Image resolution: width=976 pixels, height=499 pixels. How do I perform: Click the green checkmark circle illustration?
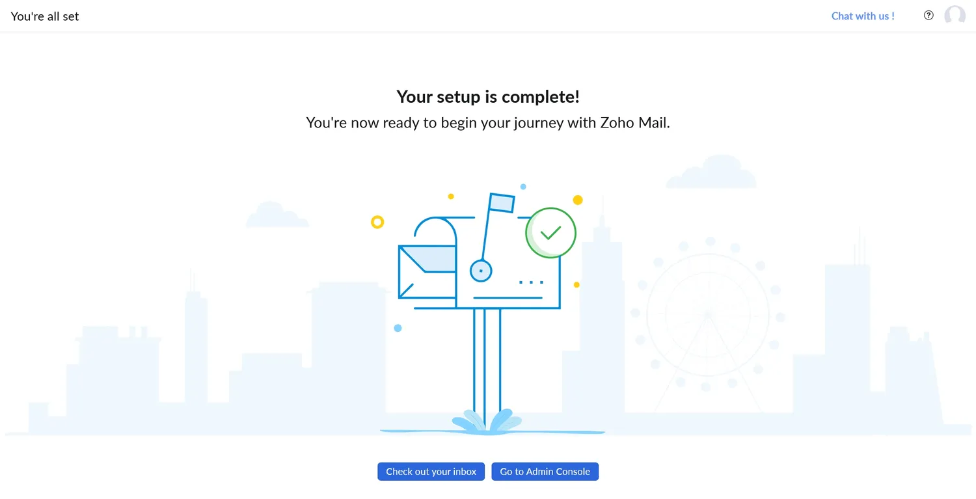pyautogui.click(x=550, y=233)
